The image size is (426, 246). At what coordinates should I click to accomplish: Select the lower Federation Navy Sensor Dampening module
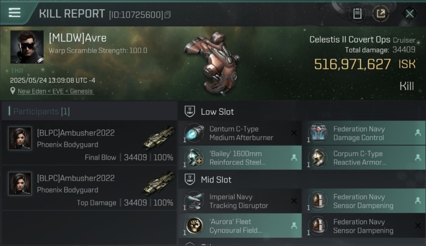364,226
